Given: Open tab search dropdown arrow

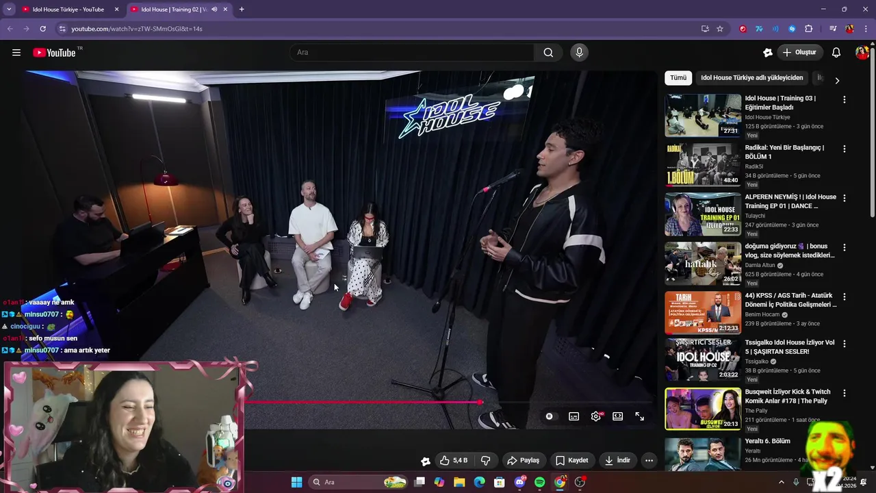Looking at the screenshot, I should pos(9,10).
